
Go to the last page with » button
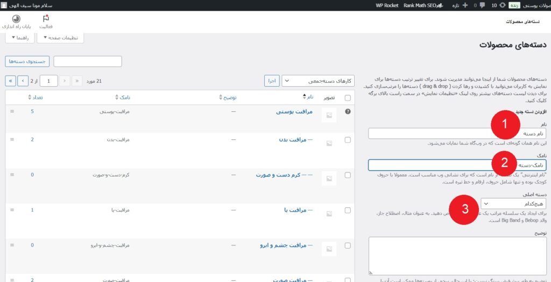click(x=11, y=81)
